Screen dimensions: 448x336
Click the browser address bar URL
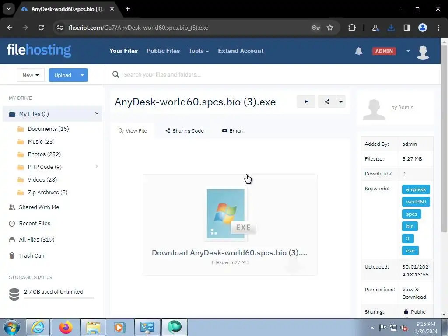click(138, 28)
